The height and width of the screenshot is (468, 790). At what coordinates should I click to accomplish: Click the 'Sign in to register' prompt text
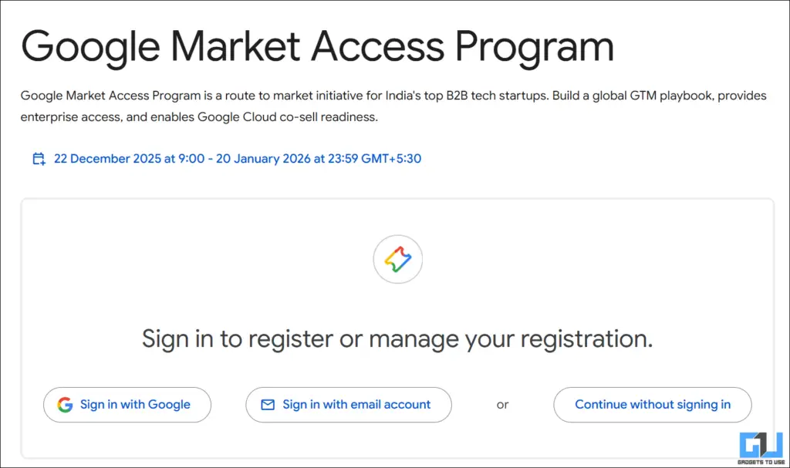(397, 338)
